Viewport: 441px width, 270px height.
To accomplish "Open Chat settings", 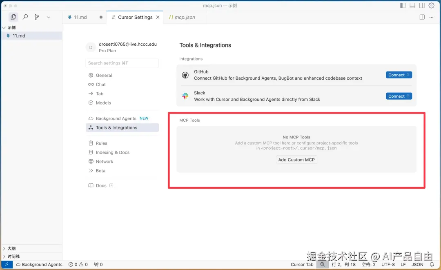I will pos(122,85).
